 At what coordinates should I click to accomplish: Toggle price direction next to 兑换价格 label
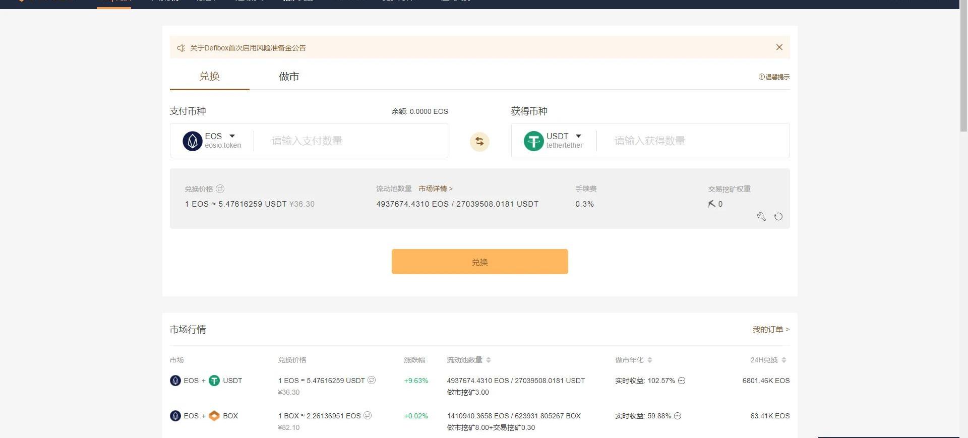click(220, 189)
